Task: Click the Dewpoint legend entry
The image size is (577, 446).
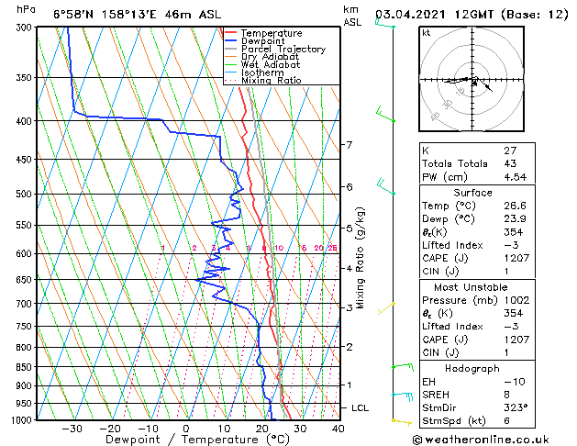Action: click(x=255, y=41)
